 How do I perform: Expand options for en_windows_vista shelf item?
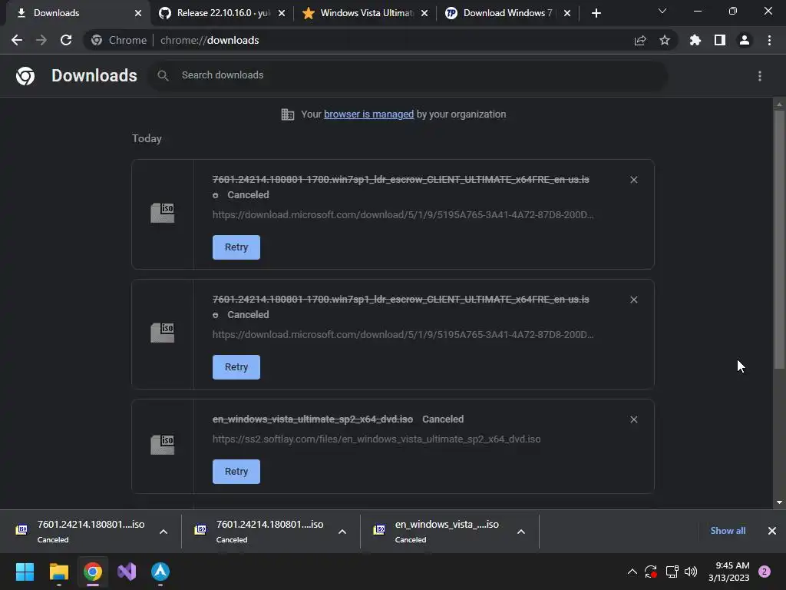coord(521,532)
